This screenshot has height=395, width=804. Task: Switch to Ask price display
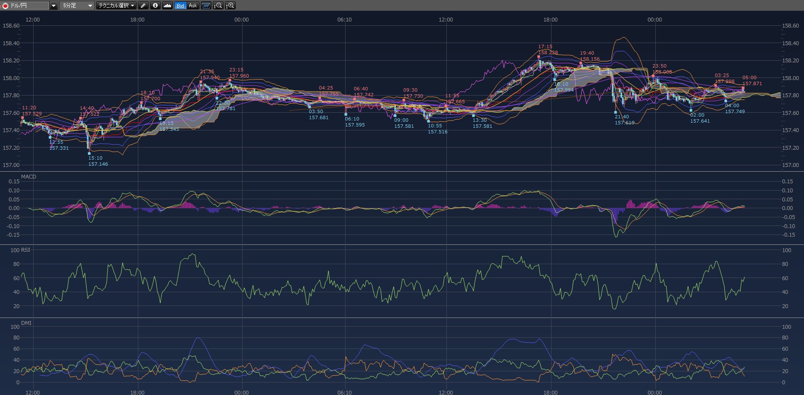193,6
